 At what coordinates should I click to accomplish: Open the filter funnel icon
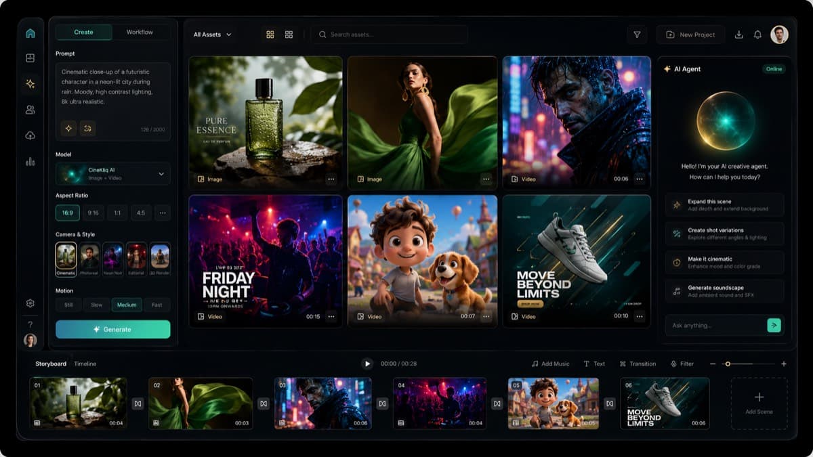coord(637,35)
